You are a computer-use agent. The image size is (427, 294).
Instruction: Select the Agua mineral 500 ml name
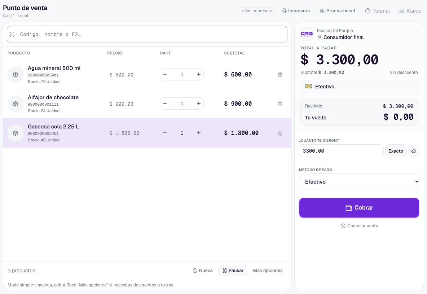pyautogui.click(x=54, y=68)
